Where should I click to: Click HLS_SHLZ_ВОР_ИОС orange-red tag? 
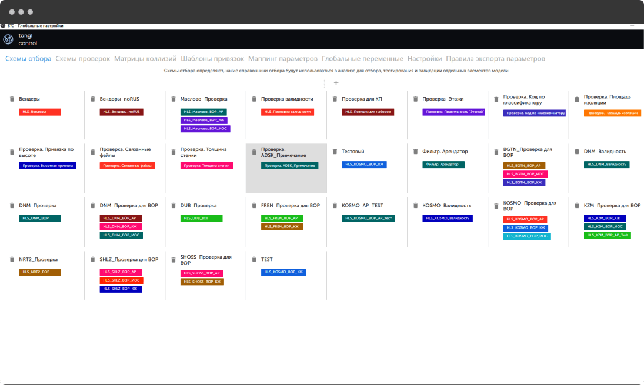tap(121, 280)
